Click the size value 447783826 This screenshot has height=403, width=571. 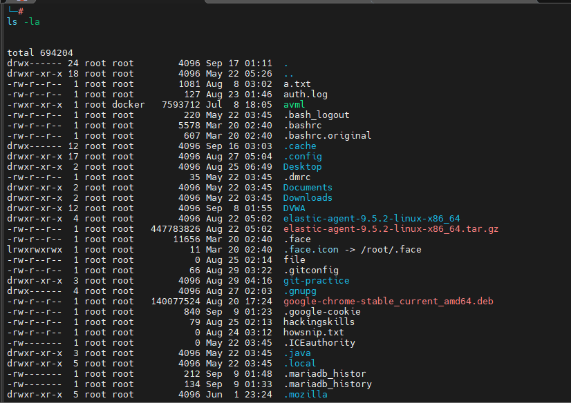[175, 229]
